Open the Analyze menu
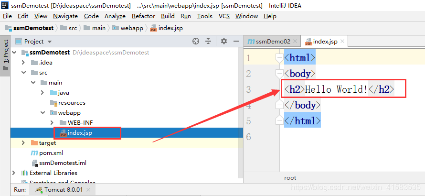The image size is (425, 196). coord(115,16)
